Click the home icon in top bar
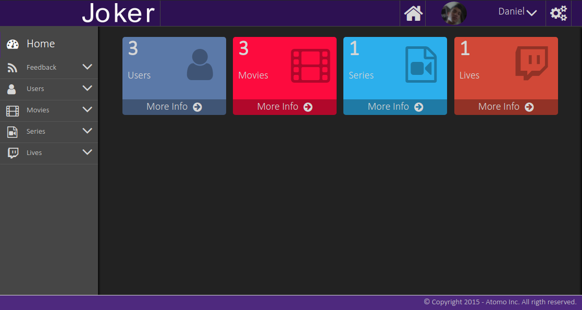Image resolution: width=582 pixels, height=310 pixels. pyautogui.click(x=413, y=14)
